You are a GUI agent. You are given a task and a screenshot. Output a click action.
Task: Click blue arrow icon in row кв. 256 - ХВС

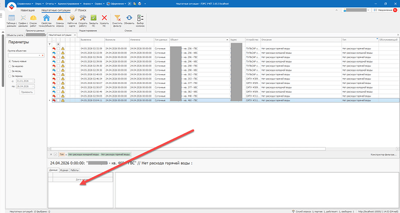point(54,53)
